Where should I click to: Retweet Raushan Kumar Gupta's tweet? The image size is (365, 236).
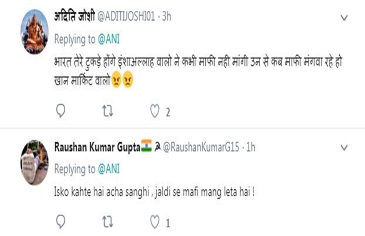[x=107, y=222]
